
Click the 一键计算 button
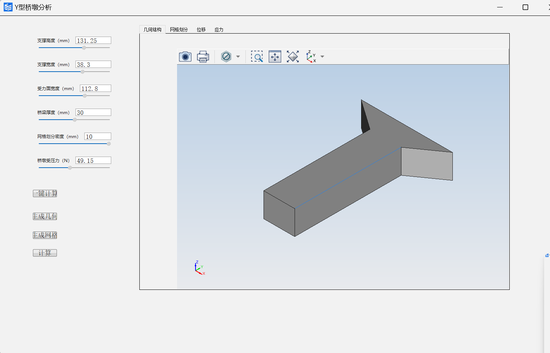coord(45,193)
